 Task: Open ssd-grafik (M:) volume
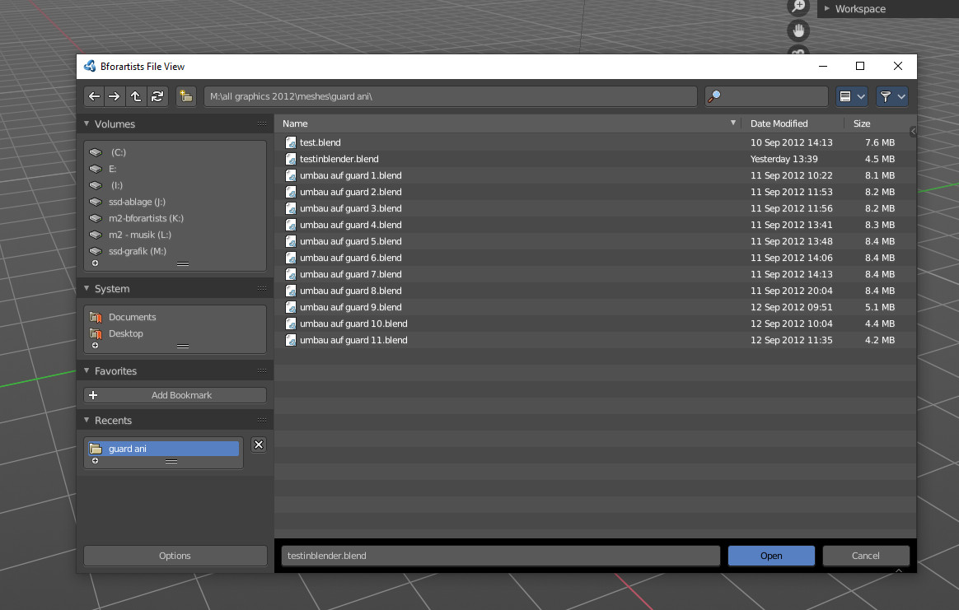tap(175, 251)
